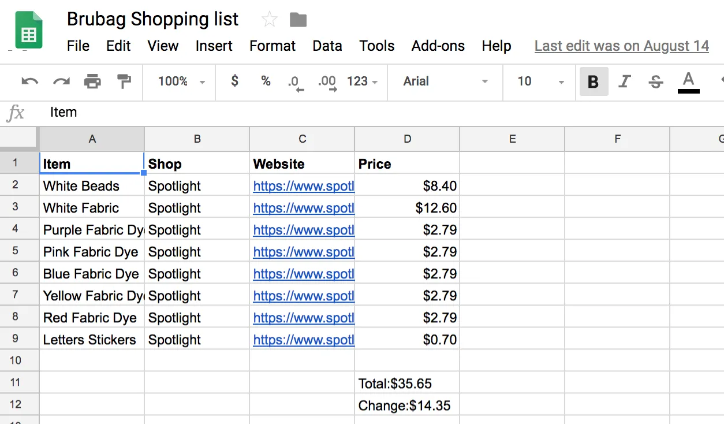Open the 100% zoom dropdown

(181, 81)
